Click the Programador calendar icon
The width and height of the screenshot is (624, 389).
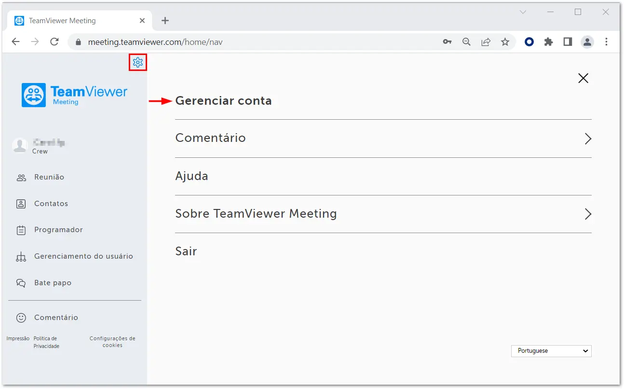(x=21, y=230)
